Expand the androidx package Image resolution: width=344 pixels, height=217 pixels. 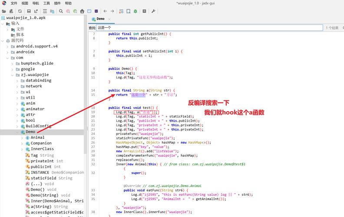click(7, 52)
